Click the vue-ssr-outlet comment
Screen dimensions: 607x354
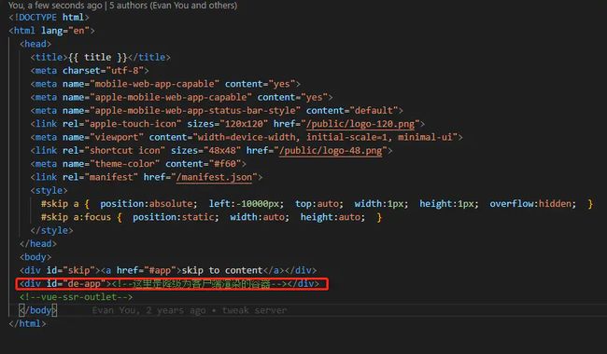pyautogui.click(x=76, y=297)
